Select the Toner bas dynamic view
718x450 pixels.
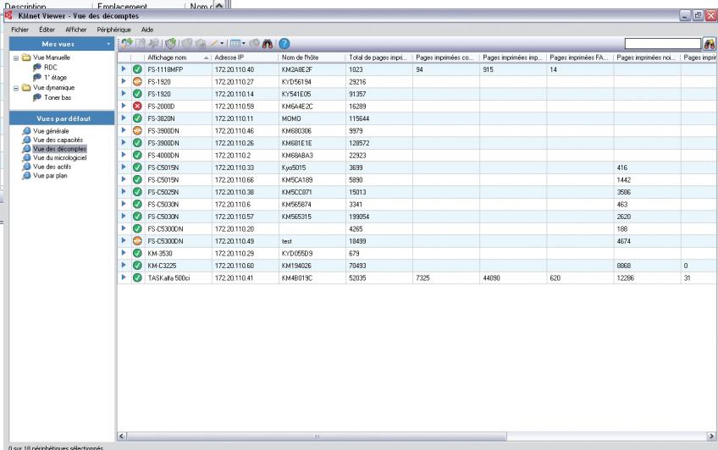[x=58, y=97]
